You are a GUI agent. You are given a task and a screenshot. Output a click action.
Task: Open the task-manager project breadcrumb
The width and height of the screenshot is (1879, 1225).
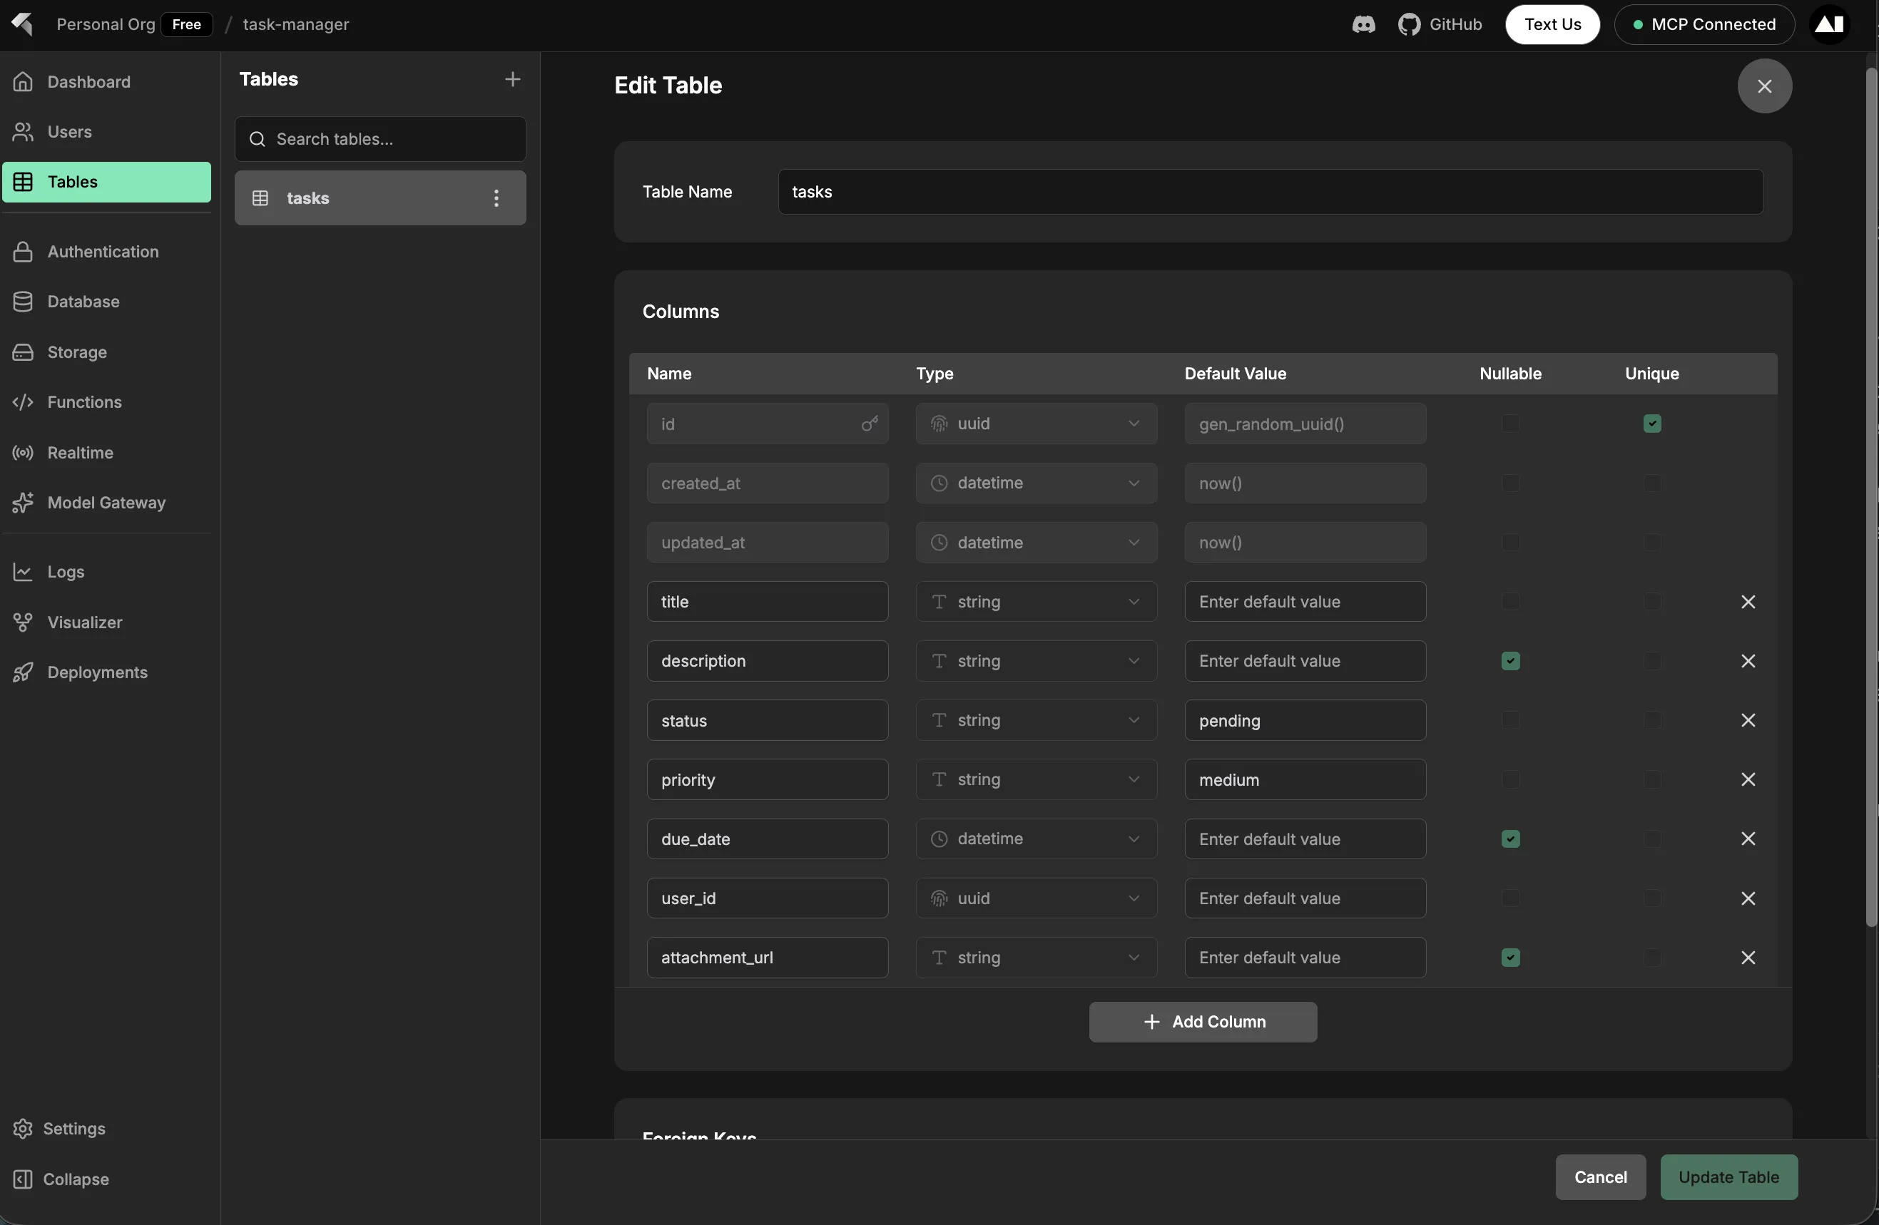(x=295, y=24)
